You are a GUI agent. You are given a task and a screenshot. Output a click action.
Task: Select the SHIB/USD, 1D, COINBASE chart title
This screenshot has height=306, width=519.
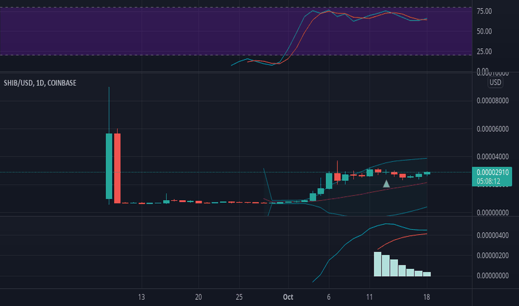click(40, 83)
